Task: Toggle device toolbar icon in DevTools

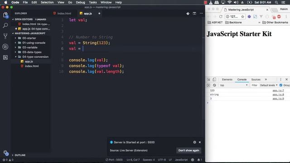Action: 214,80
